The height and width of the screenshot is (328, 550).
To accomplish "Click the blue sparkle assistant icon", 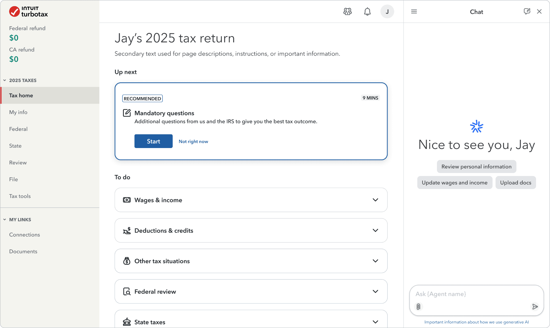I will click(477, 127).
